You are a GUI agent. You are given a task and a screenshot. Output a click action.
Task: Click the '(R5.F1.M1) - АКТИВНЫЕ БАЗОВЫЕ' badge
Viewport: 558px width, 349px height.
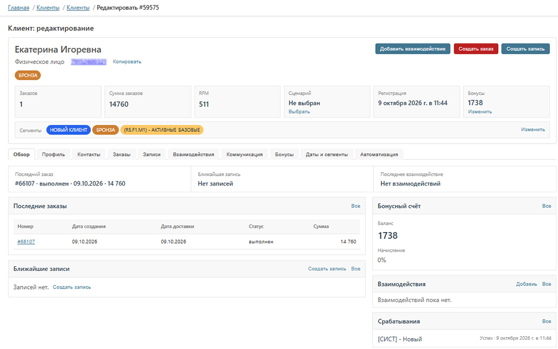click(162, 130)
